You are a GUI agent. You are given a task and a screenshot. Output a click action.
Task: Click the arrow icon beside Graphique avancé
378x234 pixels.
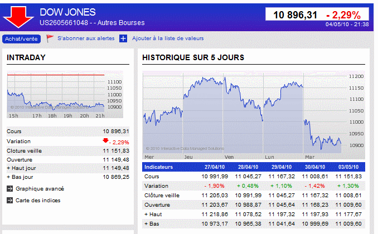9,188
